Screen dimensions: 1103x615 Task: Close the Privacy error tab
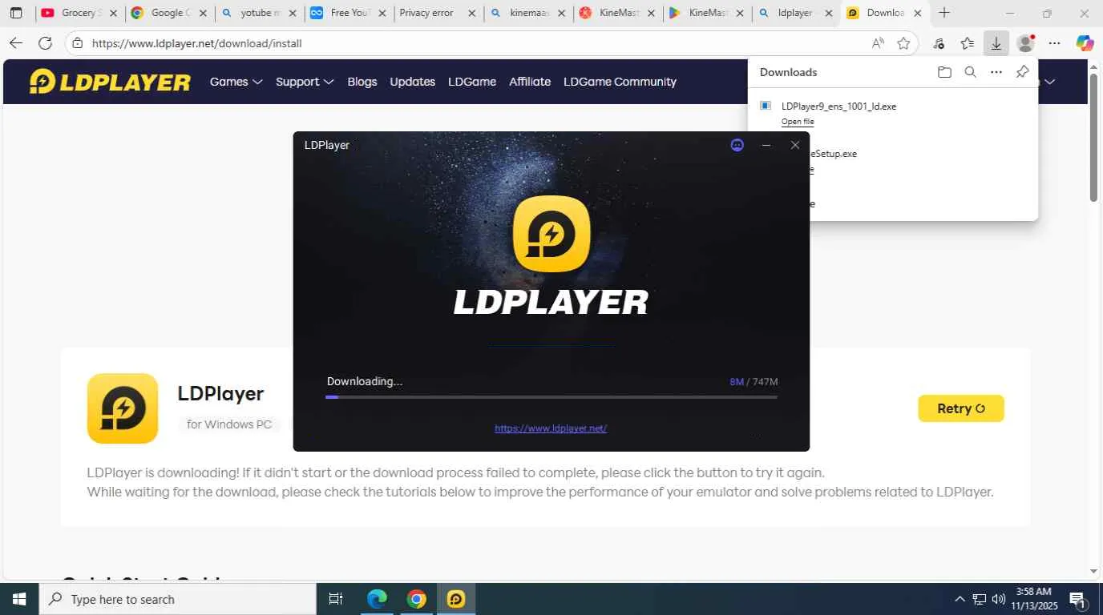471,13
